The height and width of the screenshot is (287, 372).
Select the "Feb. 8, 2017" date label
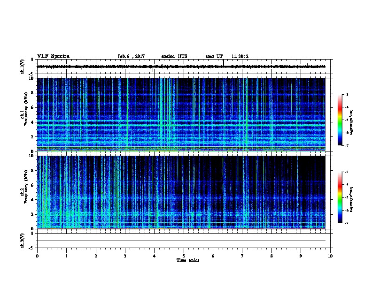[x=131, y=56]
